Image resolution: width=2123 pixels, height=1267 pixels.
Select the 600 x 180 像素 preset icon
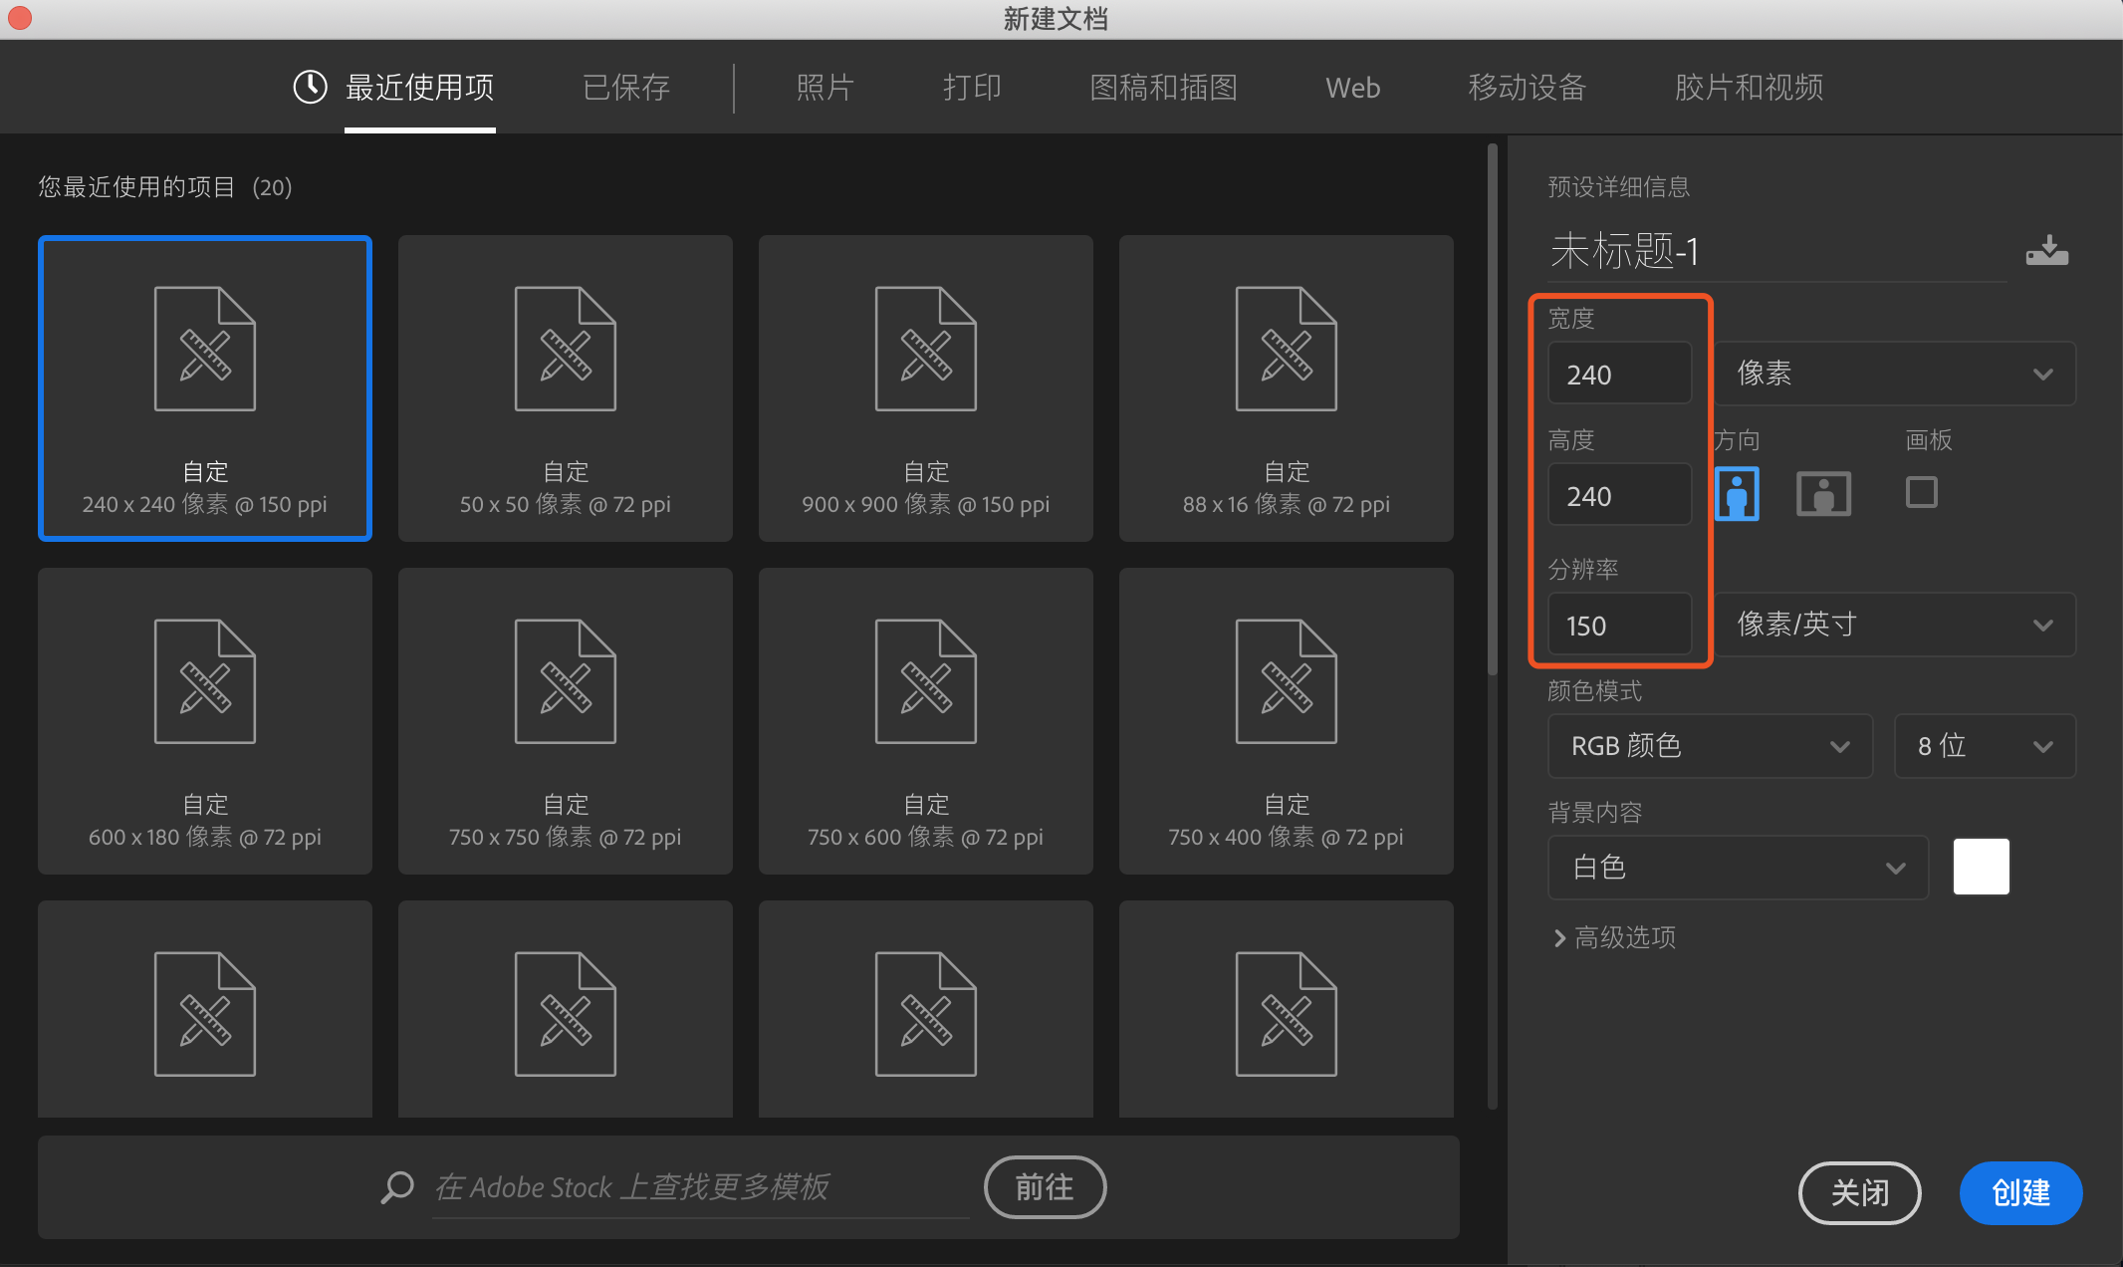point(204,682)
